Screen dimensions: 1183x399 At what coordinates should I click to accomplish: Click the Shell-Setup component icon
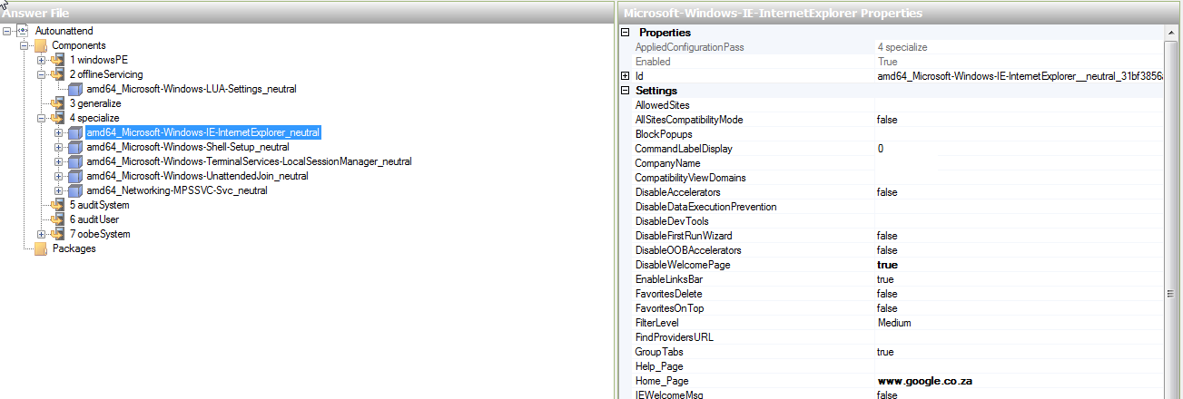[74, 147]
